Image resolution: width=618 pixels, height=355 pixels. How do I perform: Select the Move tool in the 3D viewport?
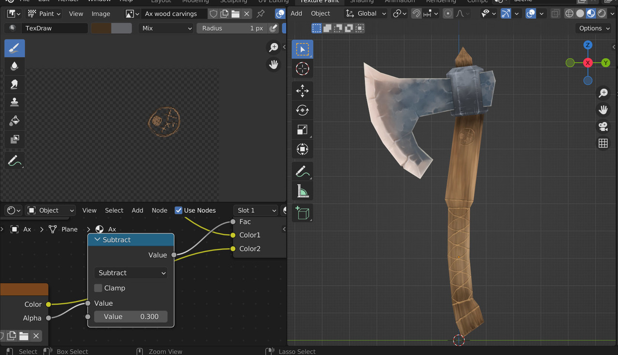[302, 90]
